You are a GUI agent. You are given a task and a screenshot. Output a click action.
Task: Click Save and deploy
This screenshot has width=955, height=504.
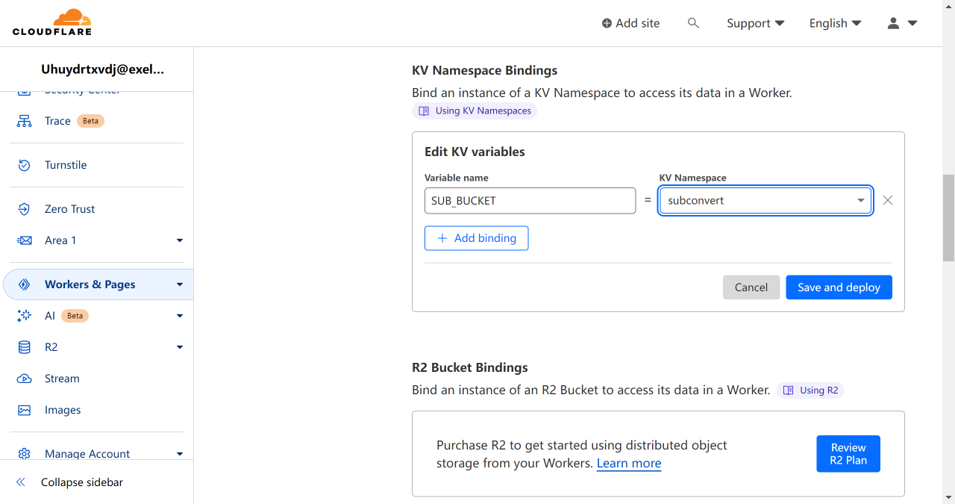(x=839, y=287)
